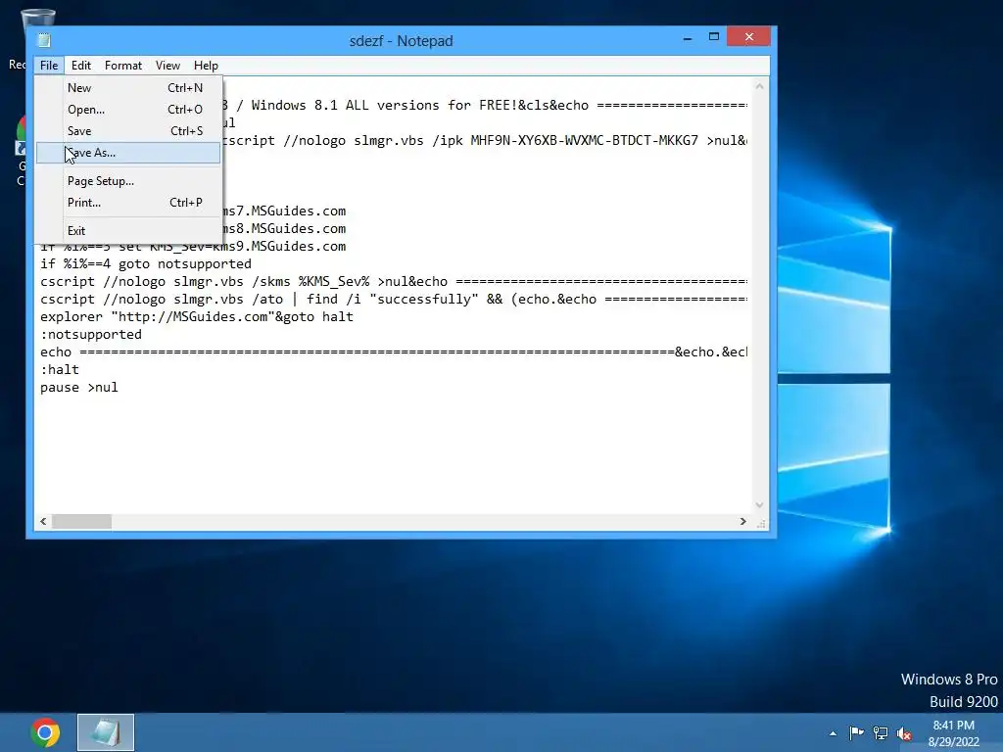Click the line with "slmgr.vbs /ato"
Screen dimensions: 1003x752
click(x=394, y=299)
